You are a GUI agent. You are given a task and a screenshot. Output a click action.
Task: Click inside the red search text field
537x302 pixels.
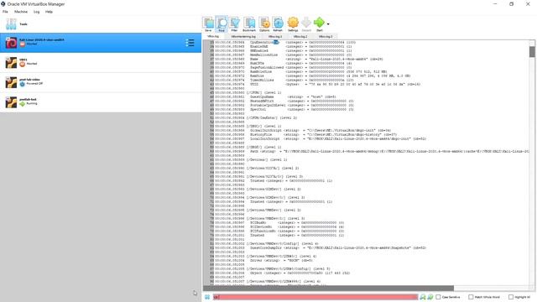point(315,297)
